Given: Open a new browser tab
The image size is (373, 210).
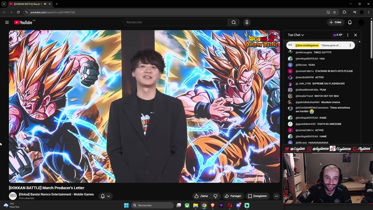Looking at the screenshot, I should pyautogui.click(x=57, y=4).
